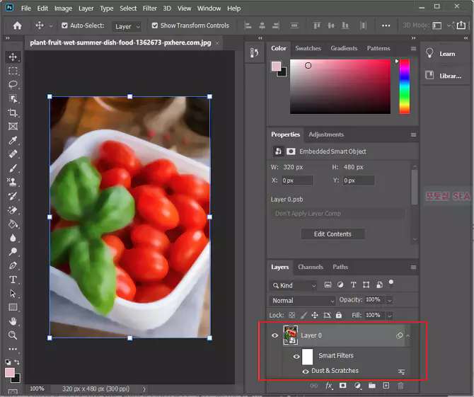This screenshot has width=474, height=397.
Task: Open the Filter menu
Action: point(150,8)
